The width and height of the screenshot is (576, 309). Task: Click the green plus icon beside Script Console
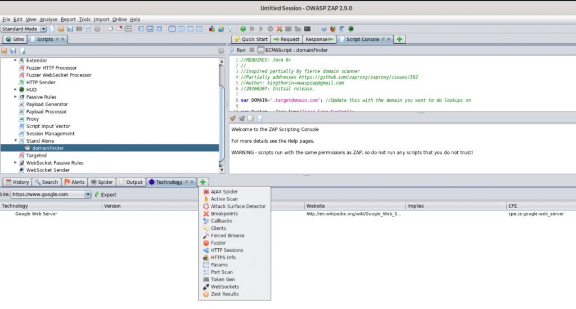point(399,39)
